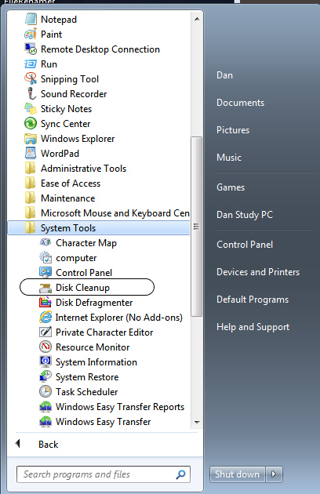Click the Disk Cleanup icon
Image resolution: width=320 pixels, height=494 pixels.
[x=45, y=288]
